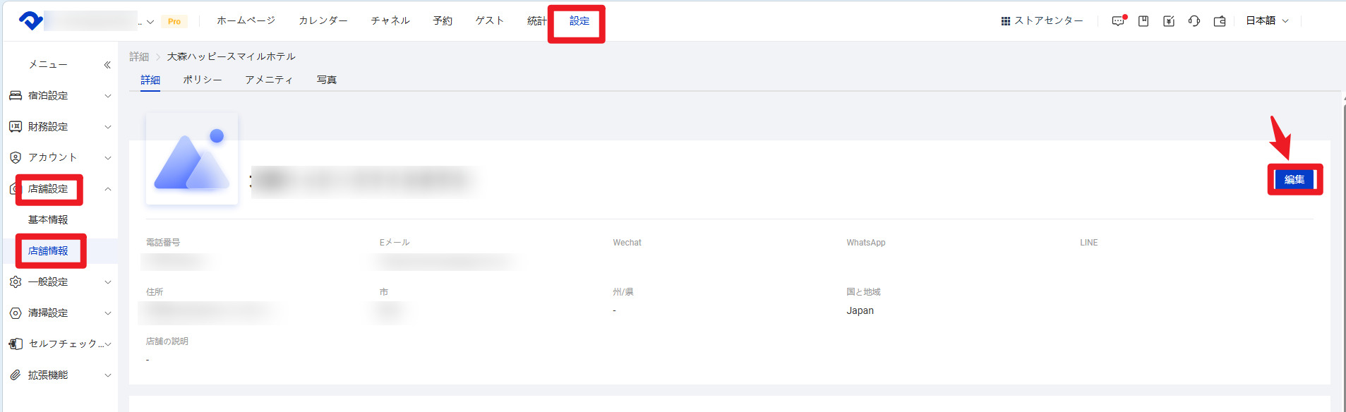Open 予約 in top menu
Viewport: 1346px width, 412px height.
coord(443,20)
